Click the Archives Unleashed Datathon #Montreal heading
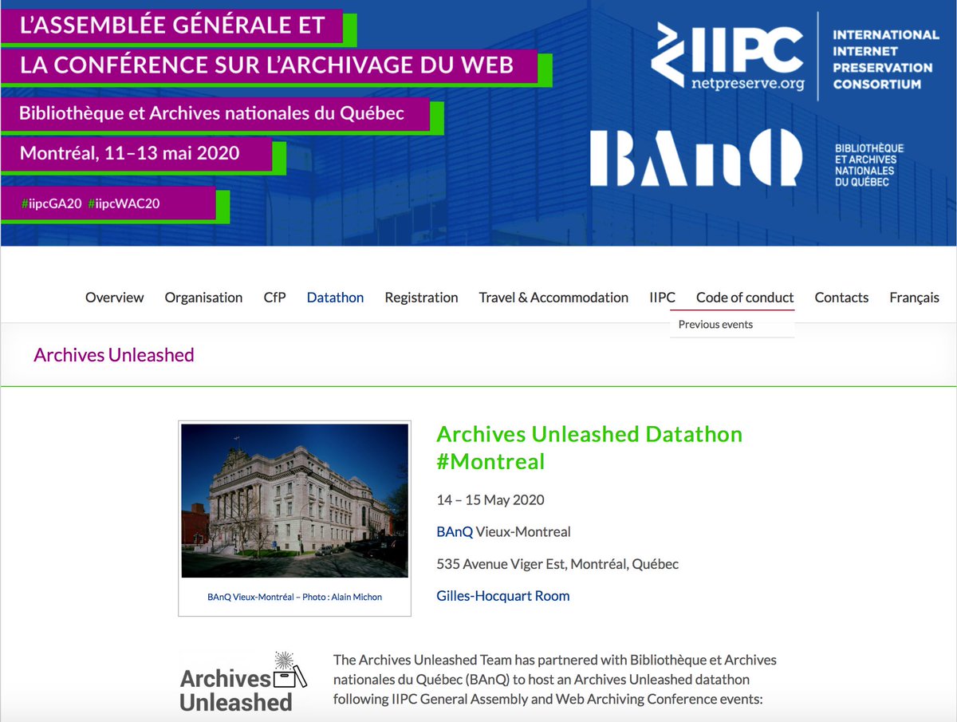Viewport: 957px width, 722px height. tap(589, 448)
